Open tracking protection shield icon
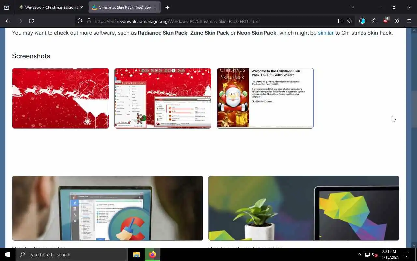Viewport: 417px width, 261px height. tap(80, 21)
